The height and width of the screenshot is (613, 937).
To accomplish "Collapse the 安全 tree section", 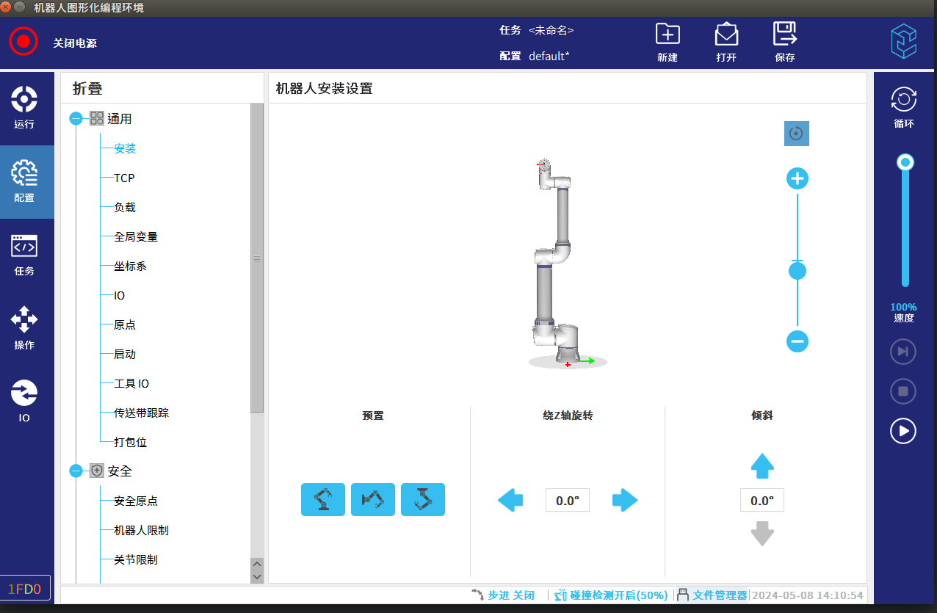I will tap(76, 471).
